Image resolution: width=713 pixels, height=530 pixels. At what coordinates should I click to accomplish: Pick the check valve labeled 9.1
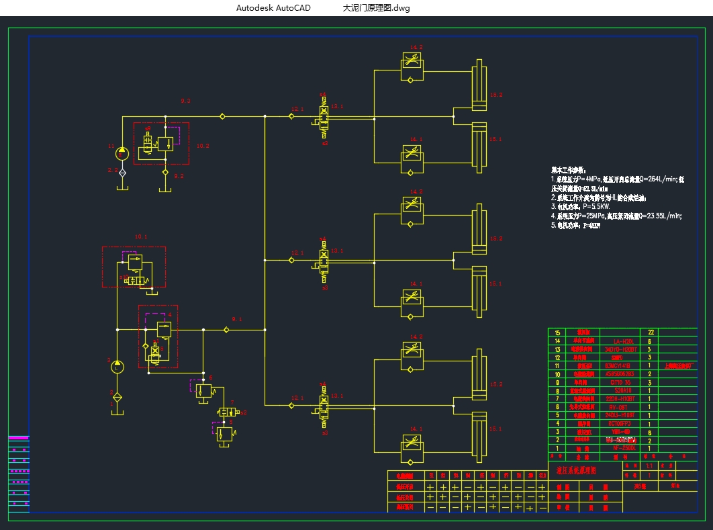[227, 330]
